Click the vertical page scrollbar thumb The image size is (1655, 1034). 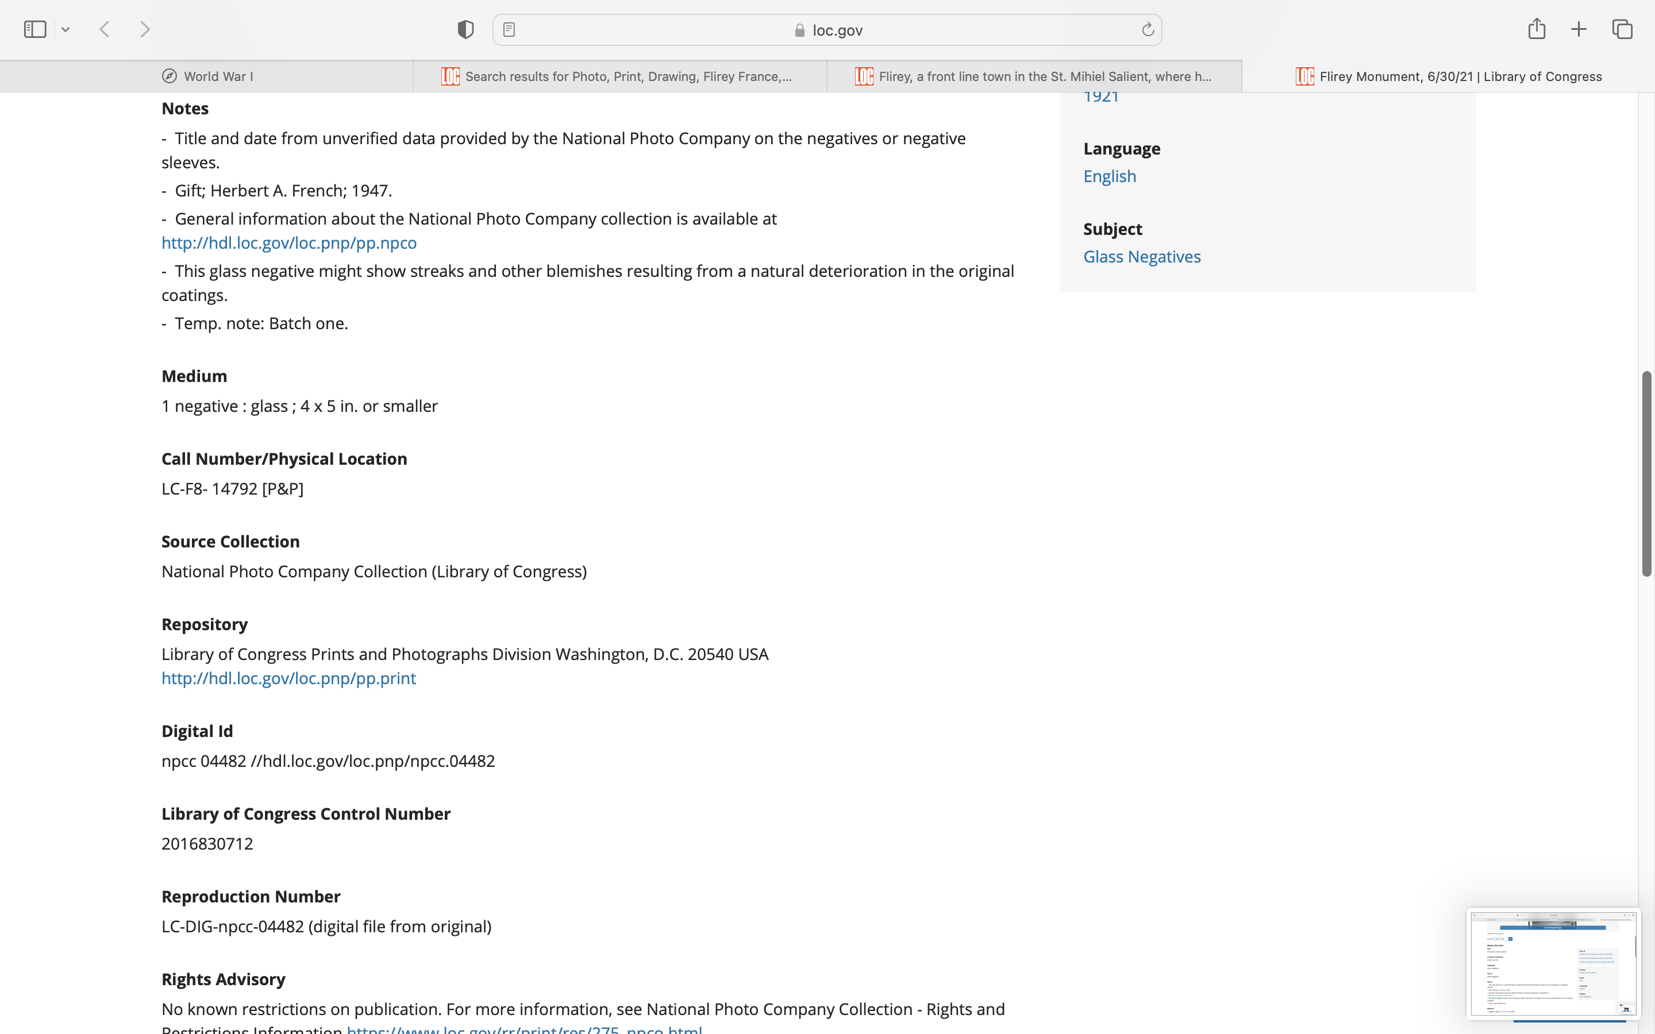(x=1646, y=473)
